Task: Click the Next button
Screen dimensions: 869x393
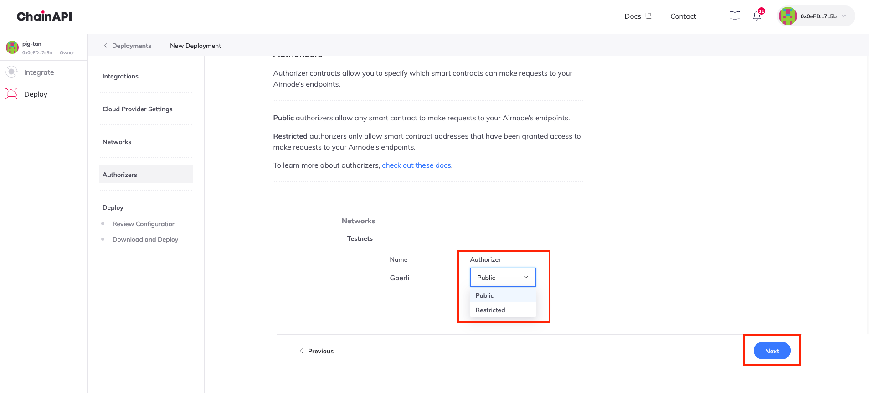Action: click(771, 351)
